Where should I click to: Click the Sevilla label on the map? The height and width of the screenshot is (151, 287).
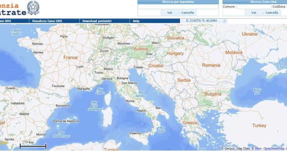(x=9, y=139)
